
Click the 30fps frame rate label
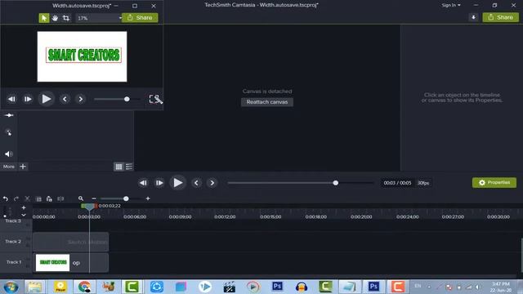click(423, 183)
